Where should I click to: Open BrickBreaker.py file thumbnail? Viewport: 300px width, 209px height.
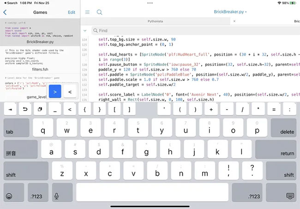click(x=40, y=32)
